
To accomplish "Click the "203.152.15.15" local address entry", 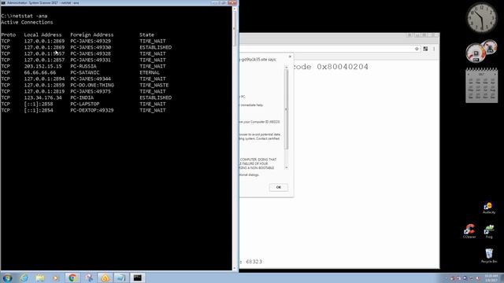I will (x=43, y=66).
